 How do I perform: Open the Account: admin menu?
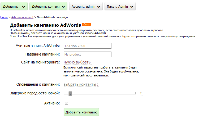pyautogui.click(x=86, y=7)
